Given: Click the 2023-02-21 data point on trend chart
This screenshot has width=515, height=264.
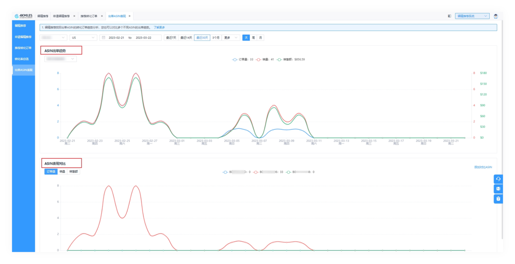Looking at the screenshot, I should [x=67, y=138].
